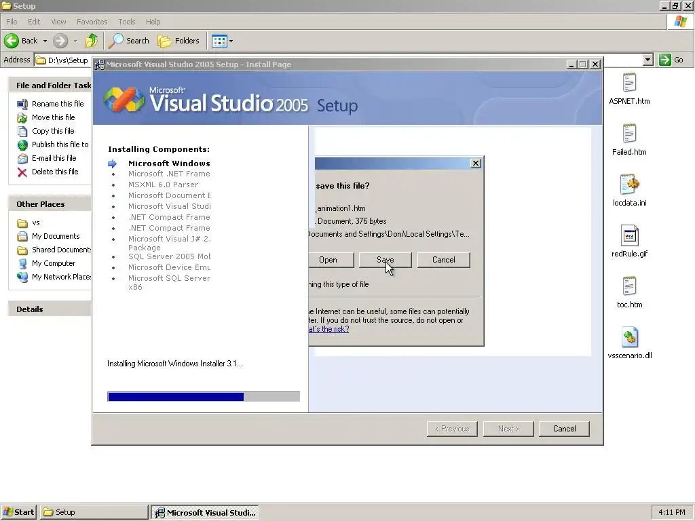Select MSXML 6.0 Parser list item

point(163,185)
